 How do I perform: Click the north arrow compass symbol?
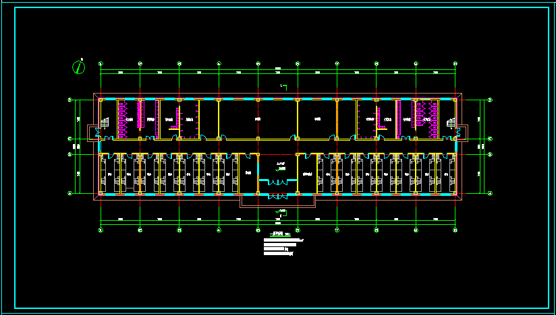79,67
